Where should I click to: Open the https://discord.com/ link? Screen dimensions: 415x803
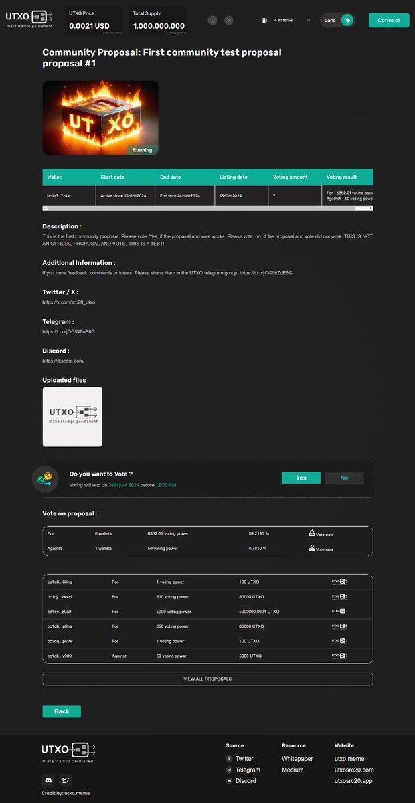[x=64, y=361]
